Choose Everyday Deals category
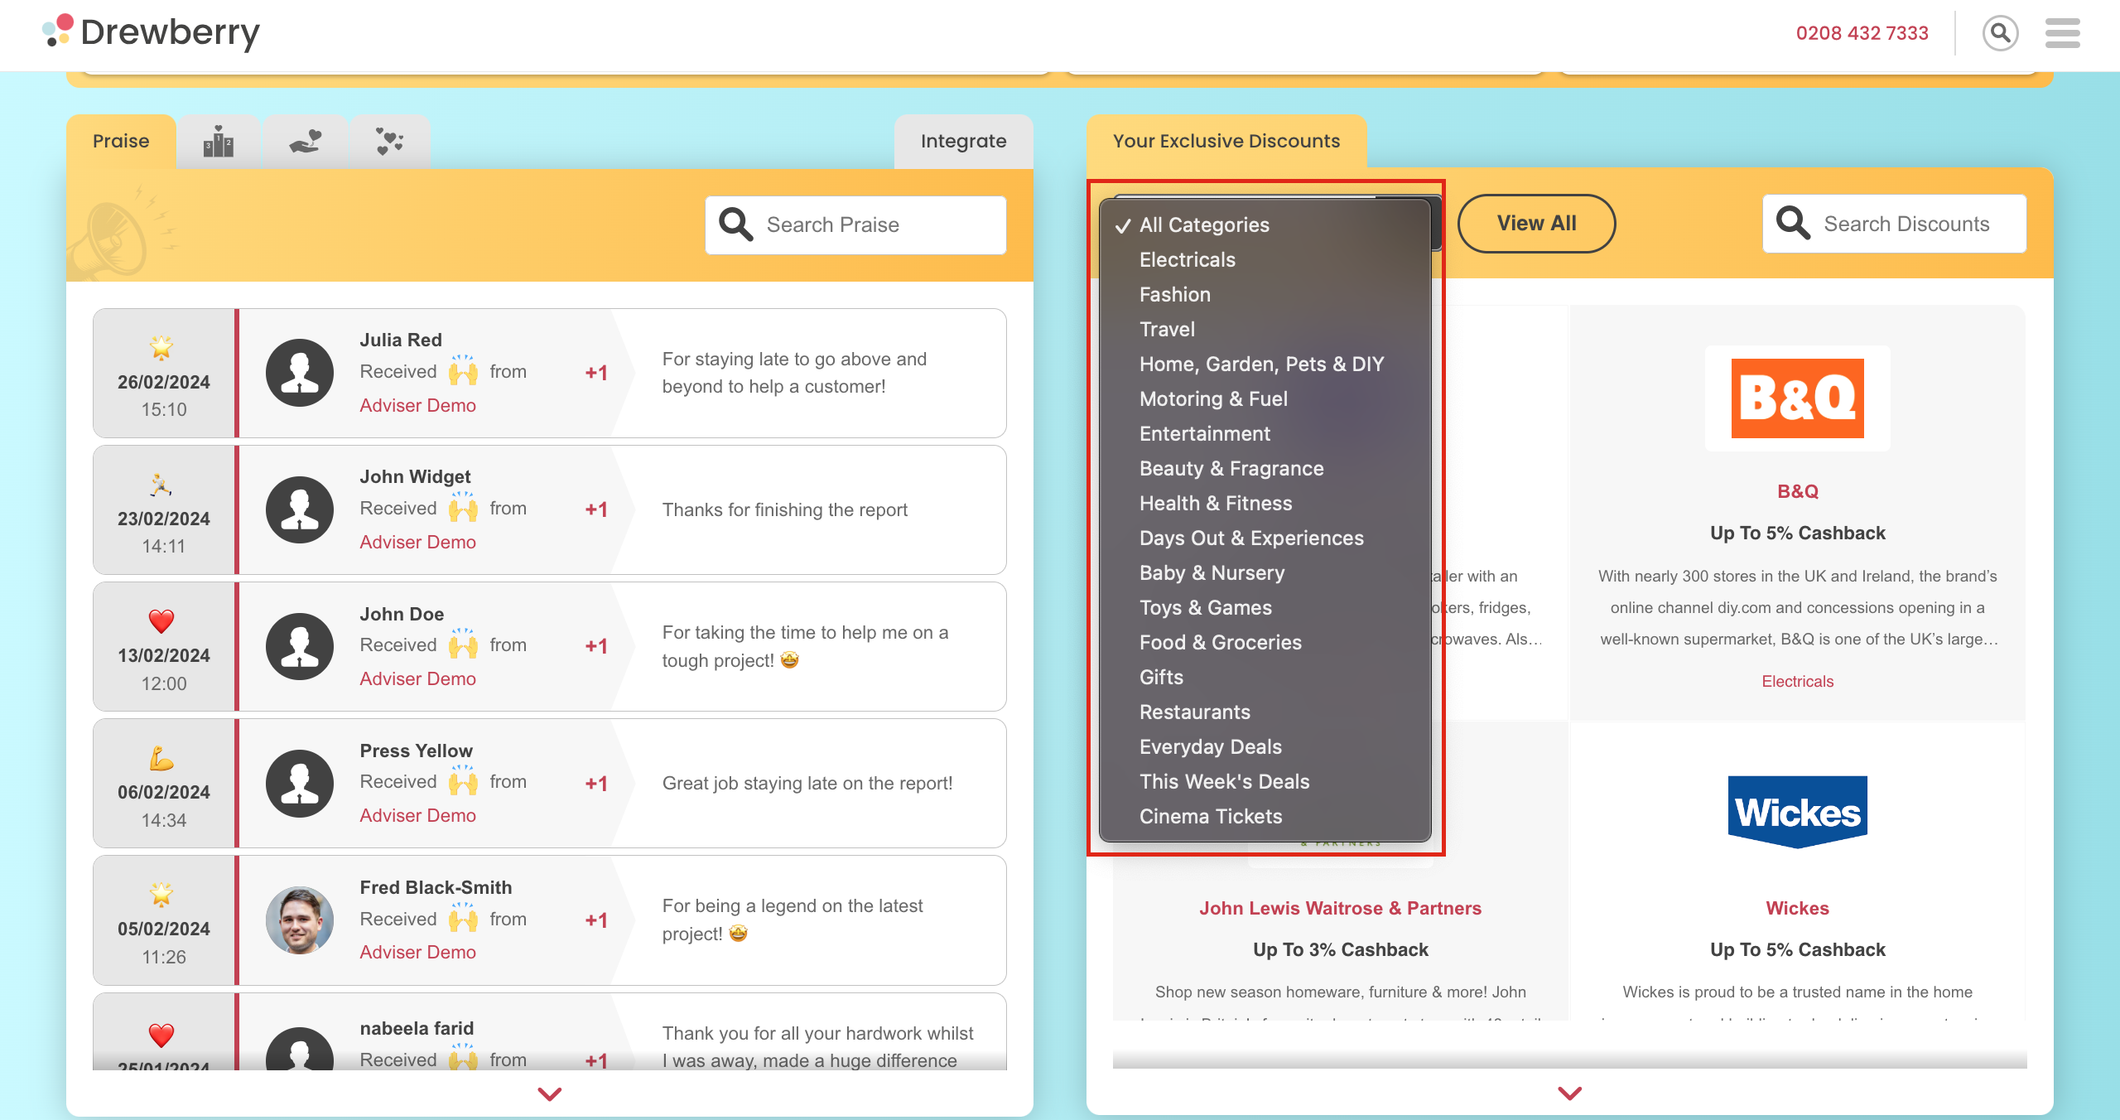2120x1120 pixels. point(1265,747)
